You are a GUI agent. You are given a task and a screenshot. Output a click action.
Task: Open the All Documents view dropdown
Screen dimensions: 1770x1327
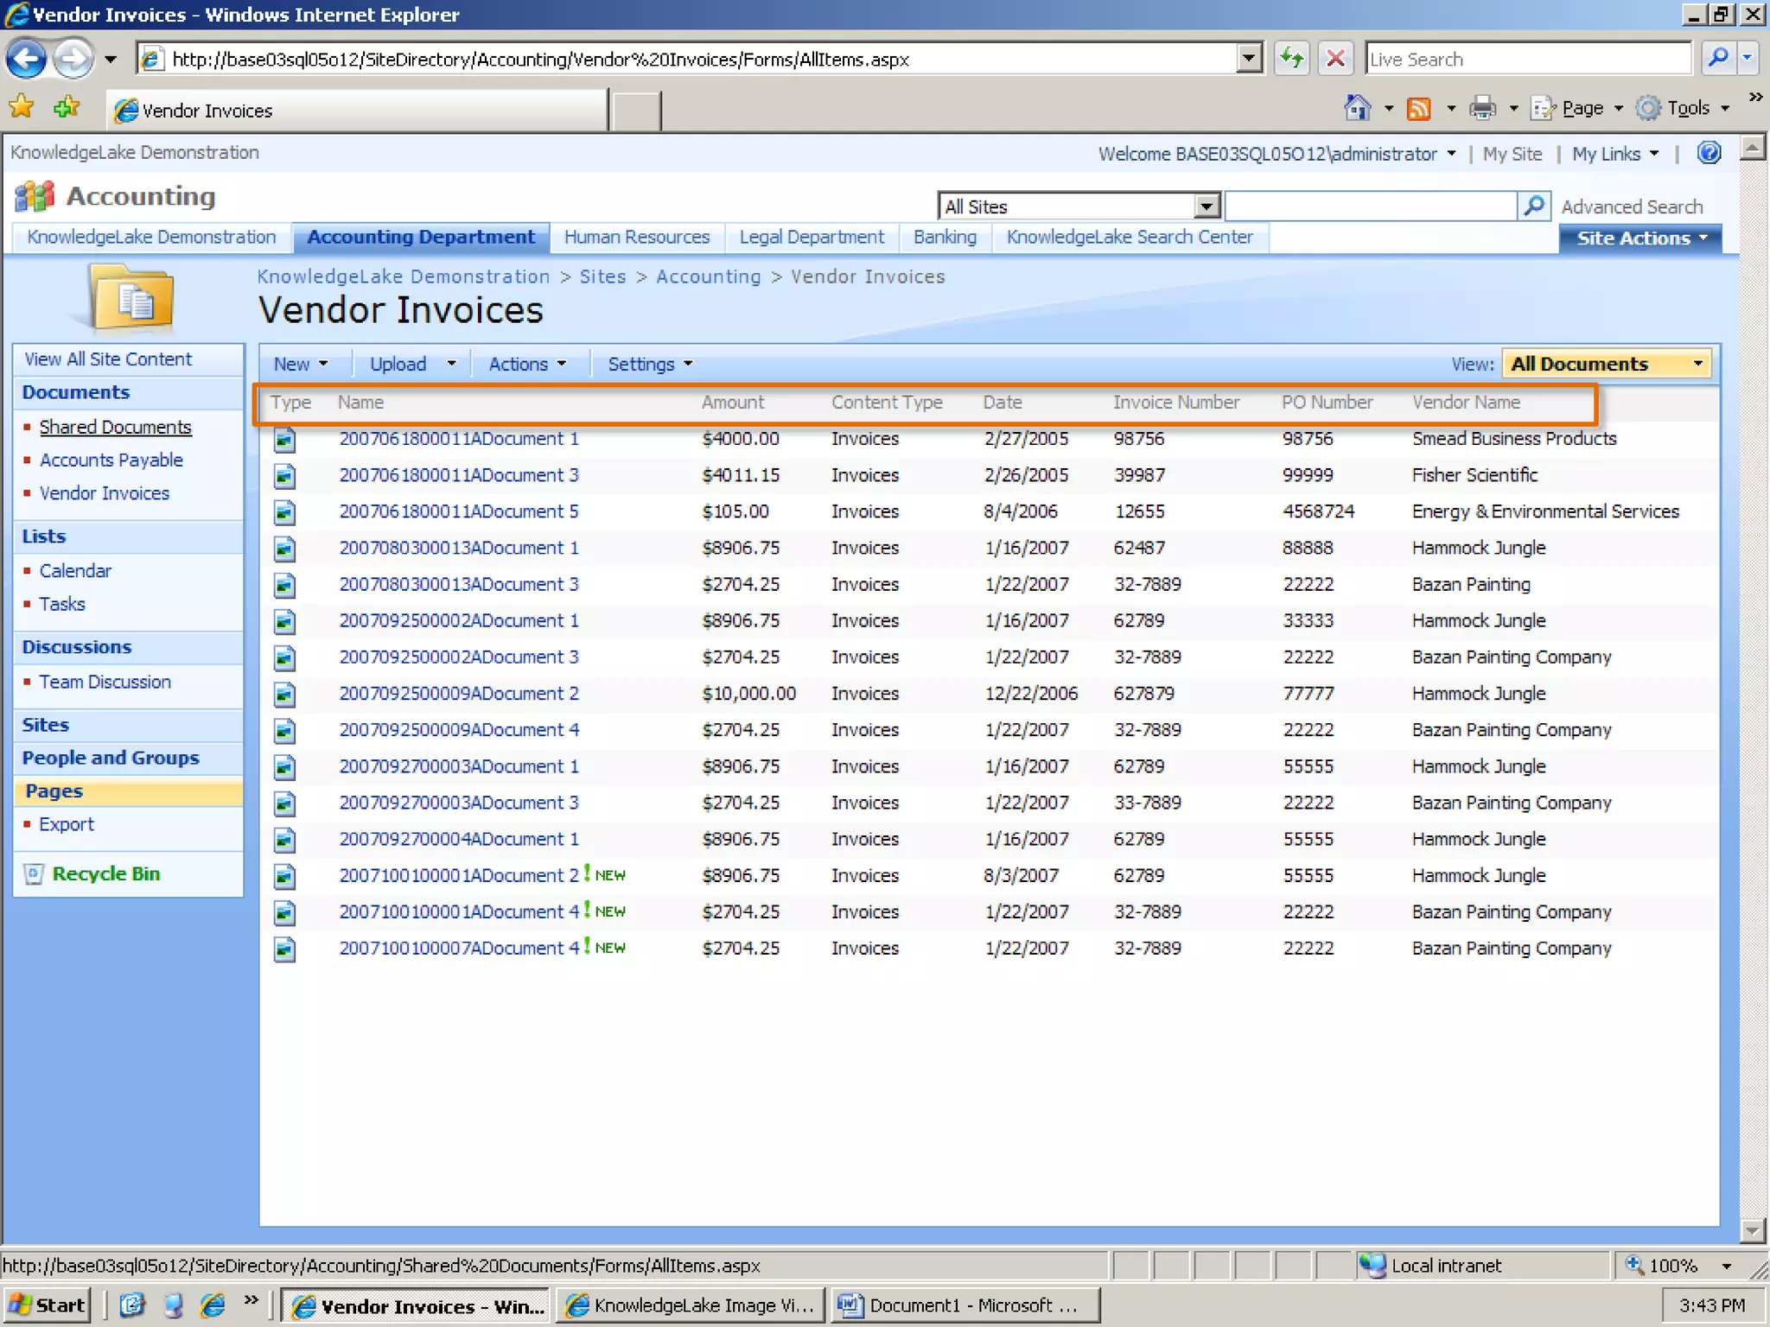point(1608,364)
